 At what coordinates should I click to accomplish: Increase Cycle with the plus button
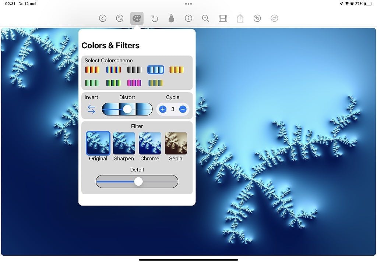pos(163,109)
